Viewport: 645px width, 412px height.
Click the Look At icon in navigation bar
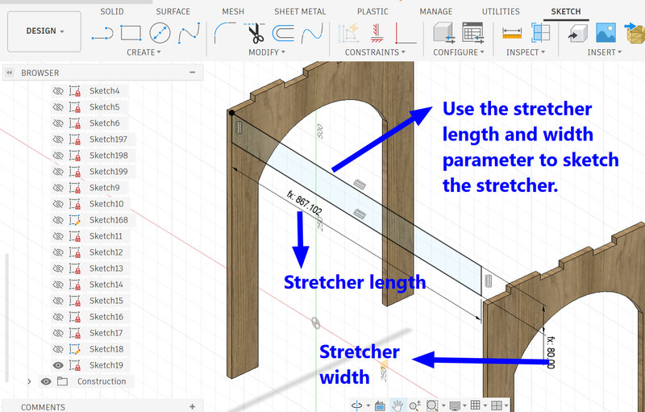(380, 406)
